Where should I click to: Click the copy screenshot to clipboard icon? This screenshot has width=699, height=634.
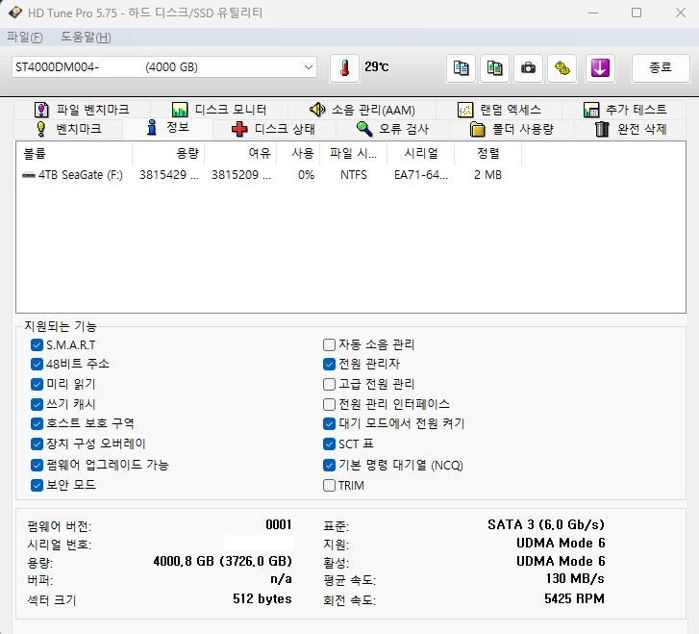pyautogui.click(x=494, y=68)
